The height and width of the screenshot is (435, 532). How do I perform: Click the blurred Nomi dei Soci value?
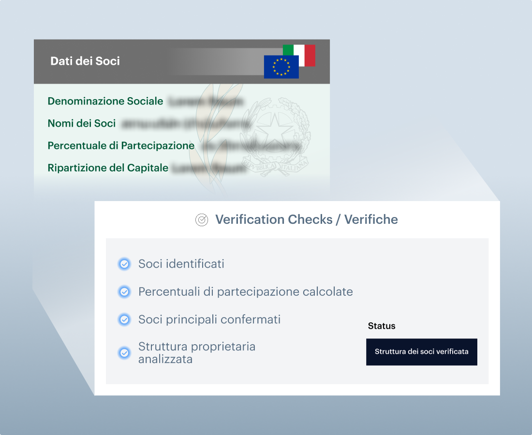coord(185,124)
